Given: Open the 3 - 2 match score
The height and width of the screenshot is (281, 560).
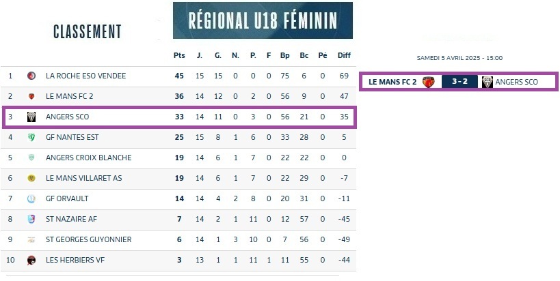Looking at the screenshot, I should (457, 82).
